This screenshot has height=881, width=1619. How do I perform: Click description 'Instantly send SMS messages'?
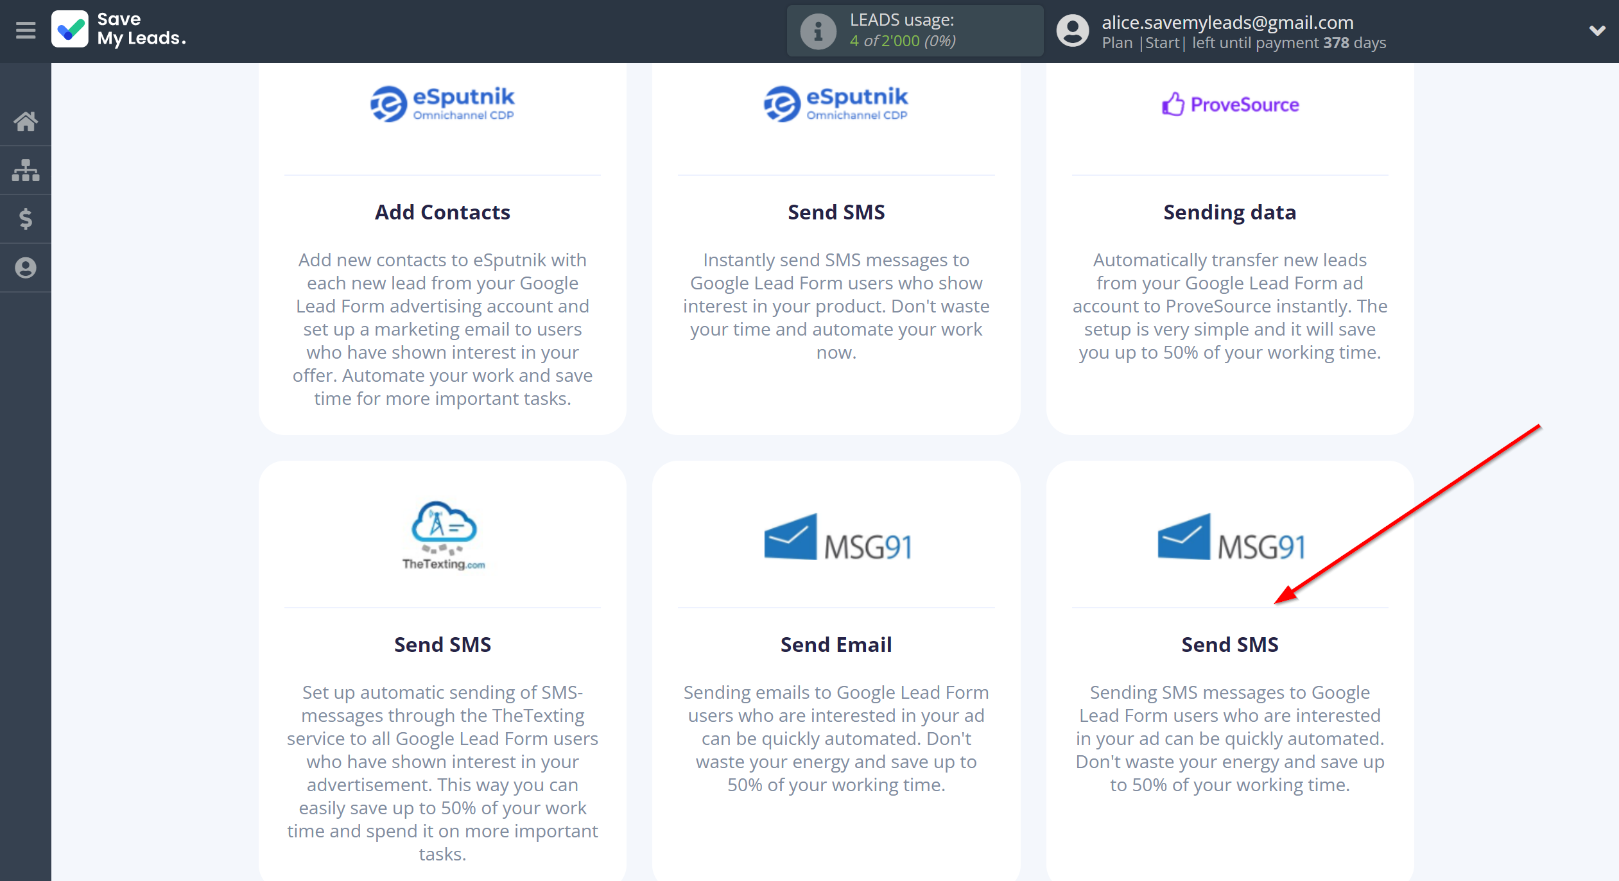[836, 306]
